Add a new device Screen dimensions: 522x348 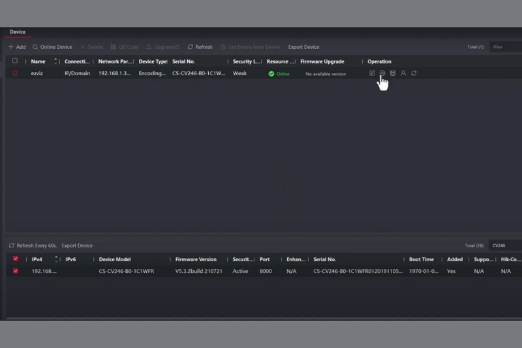[17, 47]
